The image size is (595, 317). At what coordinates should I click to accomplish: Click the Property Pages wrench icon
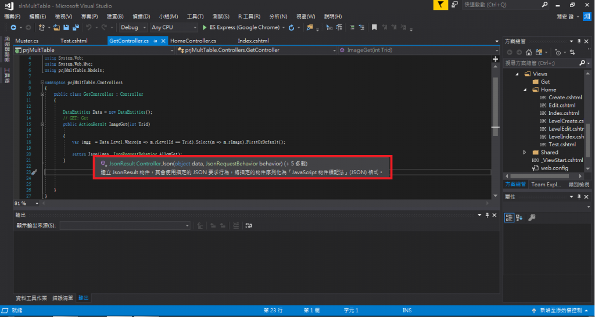[532, 218]
